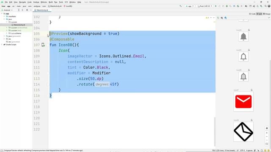The width and height of the screenshot is (271, 152).
Task: Click the editor vertical scrollbar
Action: [x=215, y=132]
